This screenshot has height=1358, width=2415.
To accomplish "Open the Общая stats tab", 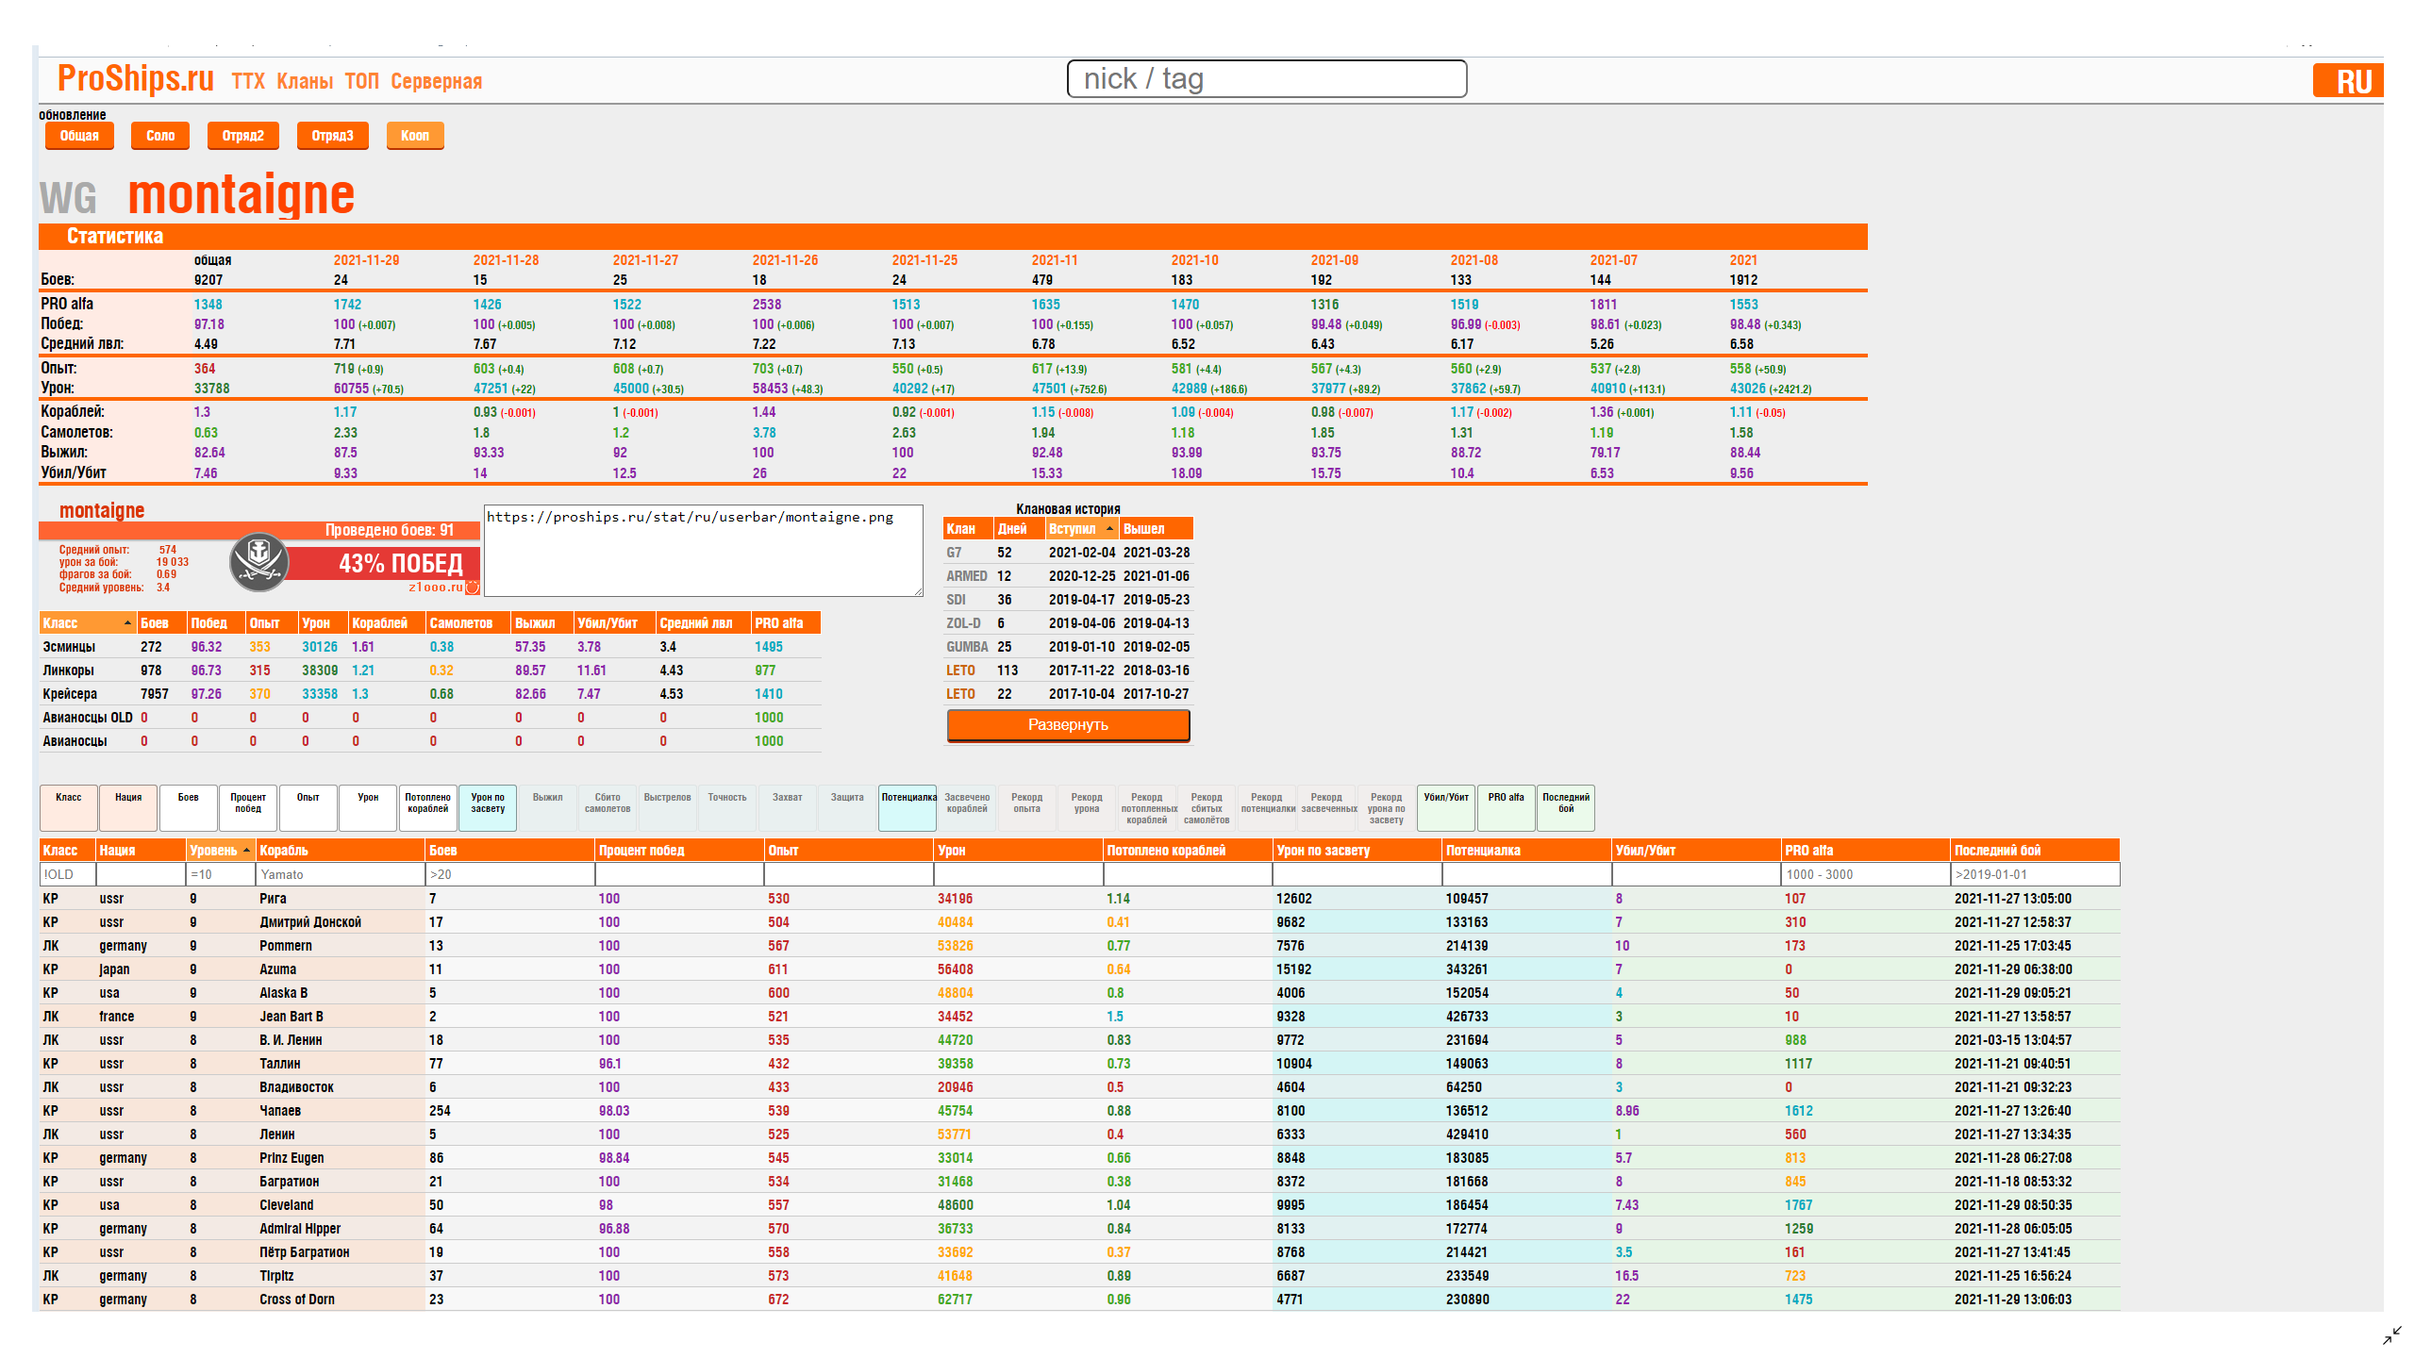I will click(x=79, y=136).
